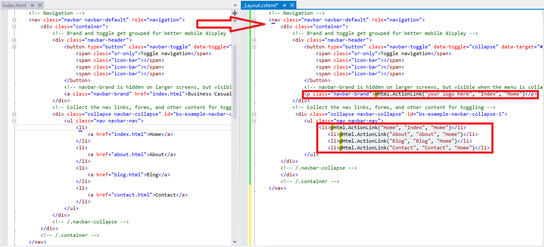The width and height of the screenshot is (544, 247).
Task: Click the closing </button> tag in _Layout.cshtml
Action: pos(317,80)
